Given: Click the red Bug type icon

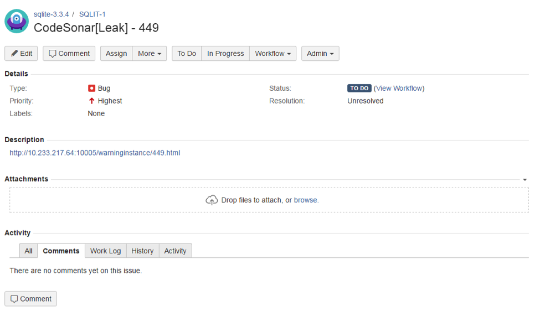Looking at the screenshot, I should pyautogui.click(x=91, y=89).
